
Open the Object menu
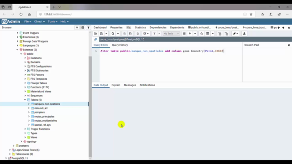click(39, 21)
